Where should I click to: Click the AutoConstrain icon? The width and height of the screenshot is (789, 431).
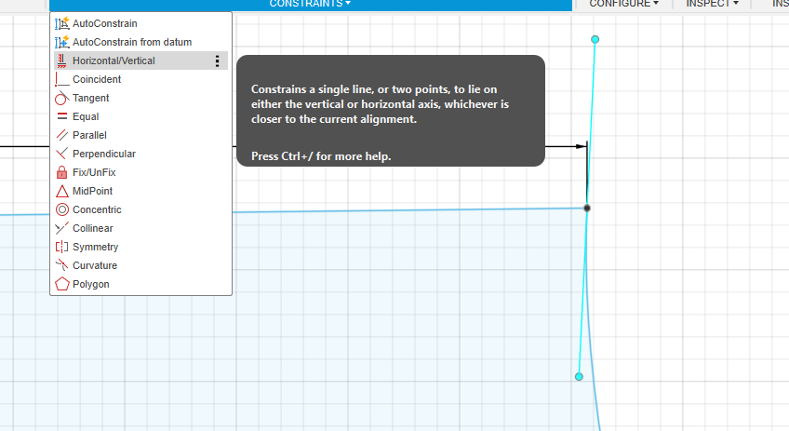tap(62, 23)
